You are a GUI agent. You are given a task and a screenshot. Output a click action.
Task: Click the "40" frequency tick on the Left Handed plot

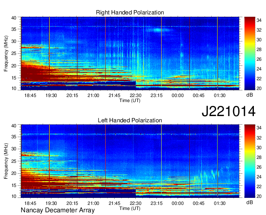pyautogui.click(x=14, y=126)
